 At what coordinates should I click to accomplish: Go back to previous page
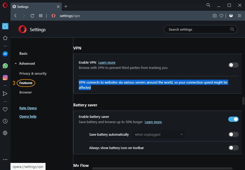15,16
